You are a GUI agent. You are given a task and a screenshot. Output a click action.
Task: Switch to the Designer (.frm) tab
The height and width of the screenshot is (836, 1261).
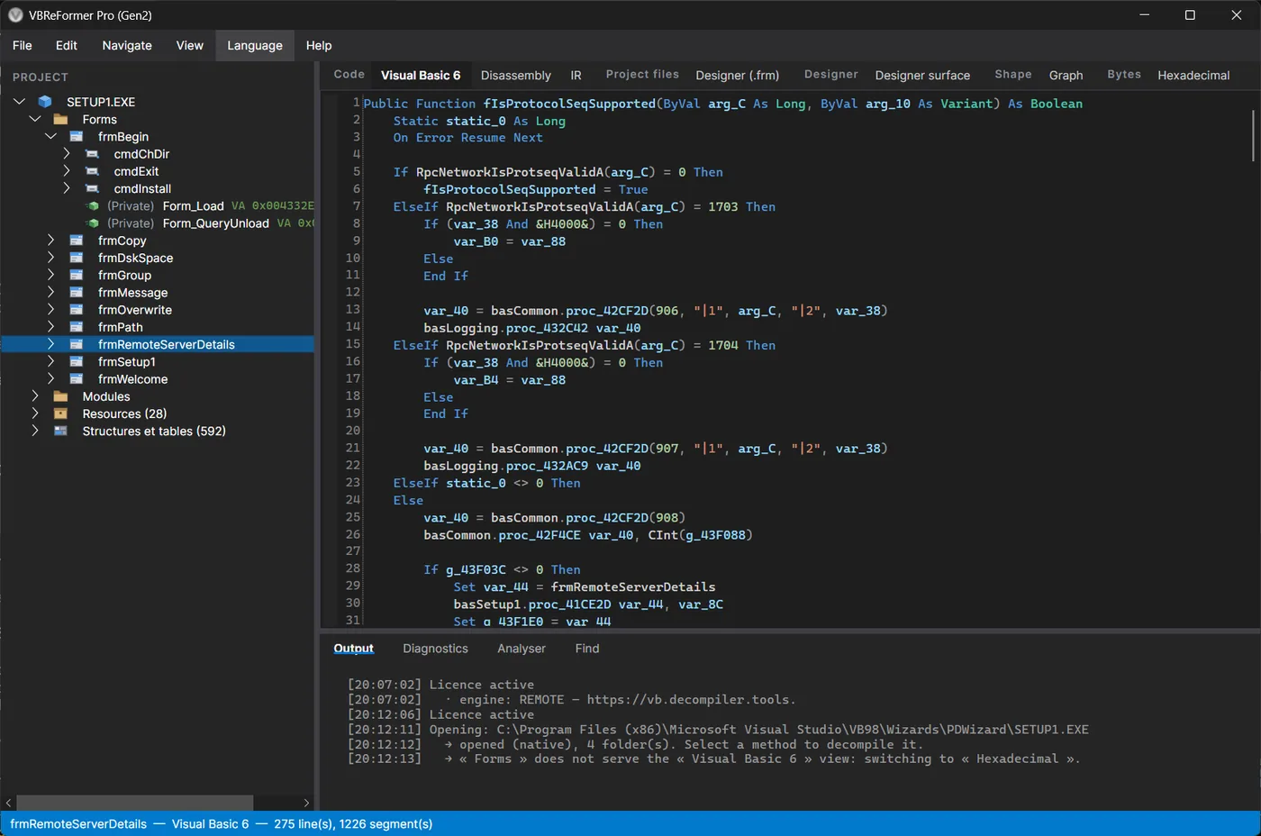[x=738, y=75]
